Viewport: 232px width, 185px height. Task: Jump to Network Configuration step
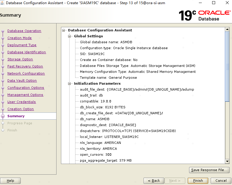point(26,73)
